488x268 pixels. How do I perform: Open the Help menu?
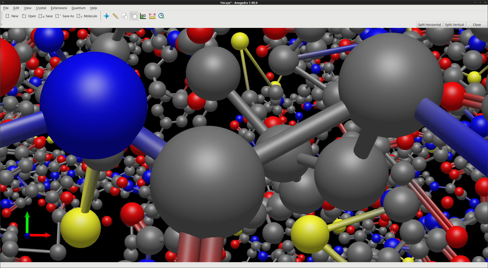[x=94, y=8]
